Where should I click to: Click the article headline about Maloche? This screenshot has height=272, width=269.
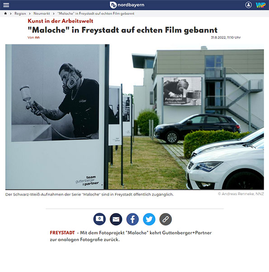[123, 30]
